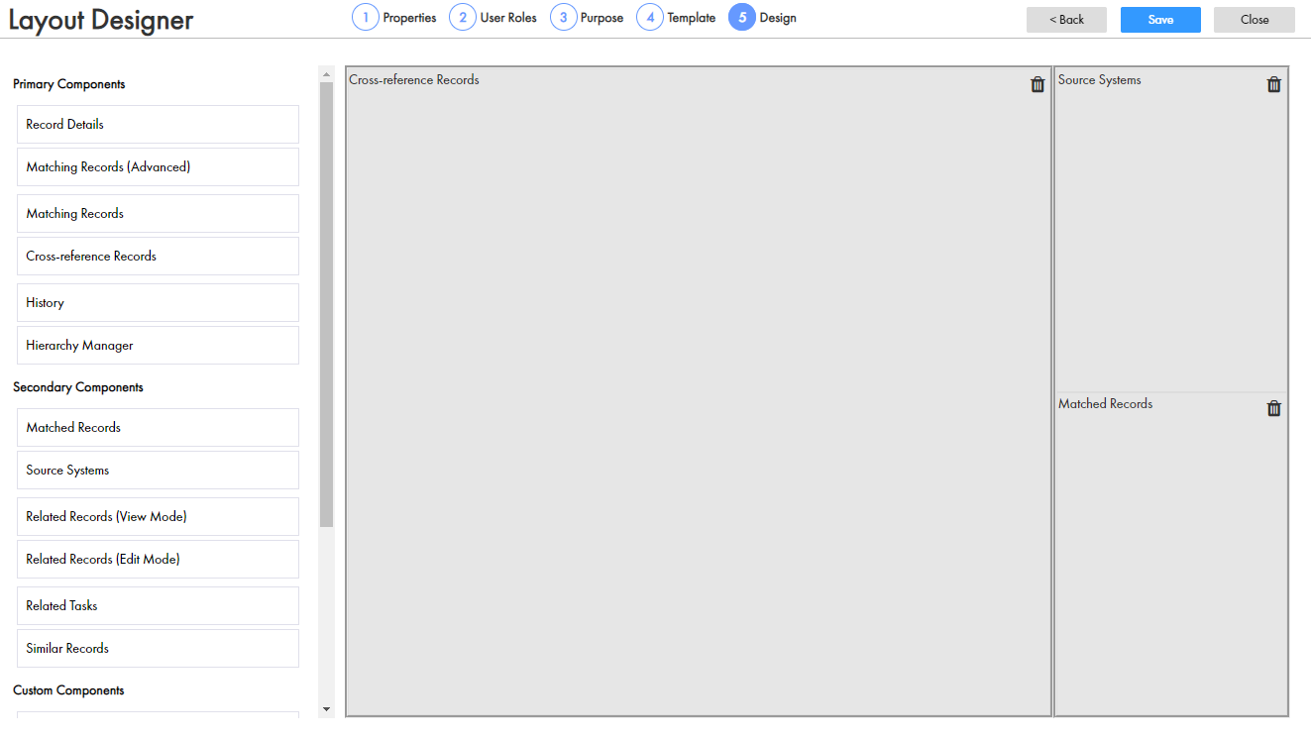Click the Back button
1311x739 pixels.
click(x=1067, y=20)
